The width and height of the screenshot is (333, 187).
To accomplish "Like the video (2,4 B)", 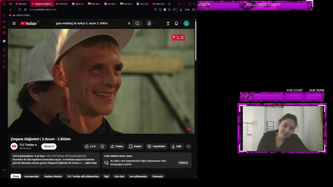I will pyautogui.click(x=91, y=146).
